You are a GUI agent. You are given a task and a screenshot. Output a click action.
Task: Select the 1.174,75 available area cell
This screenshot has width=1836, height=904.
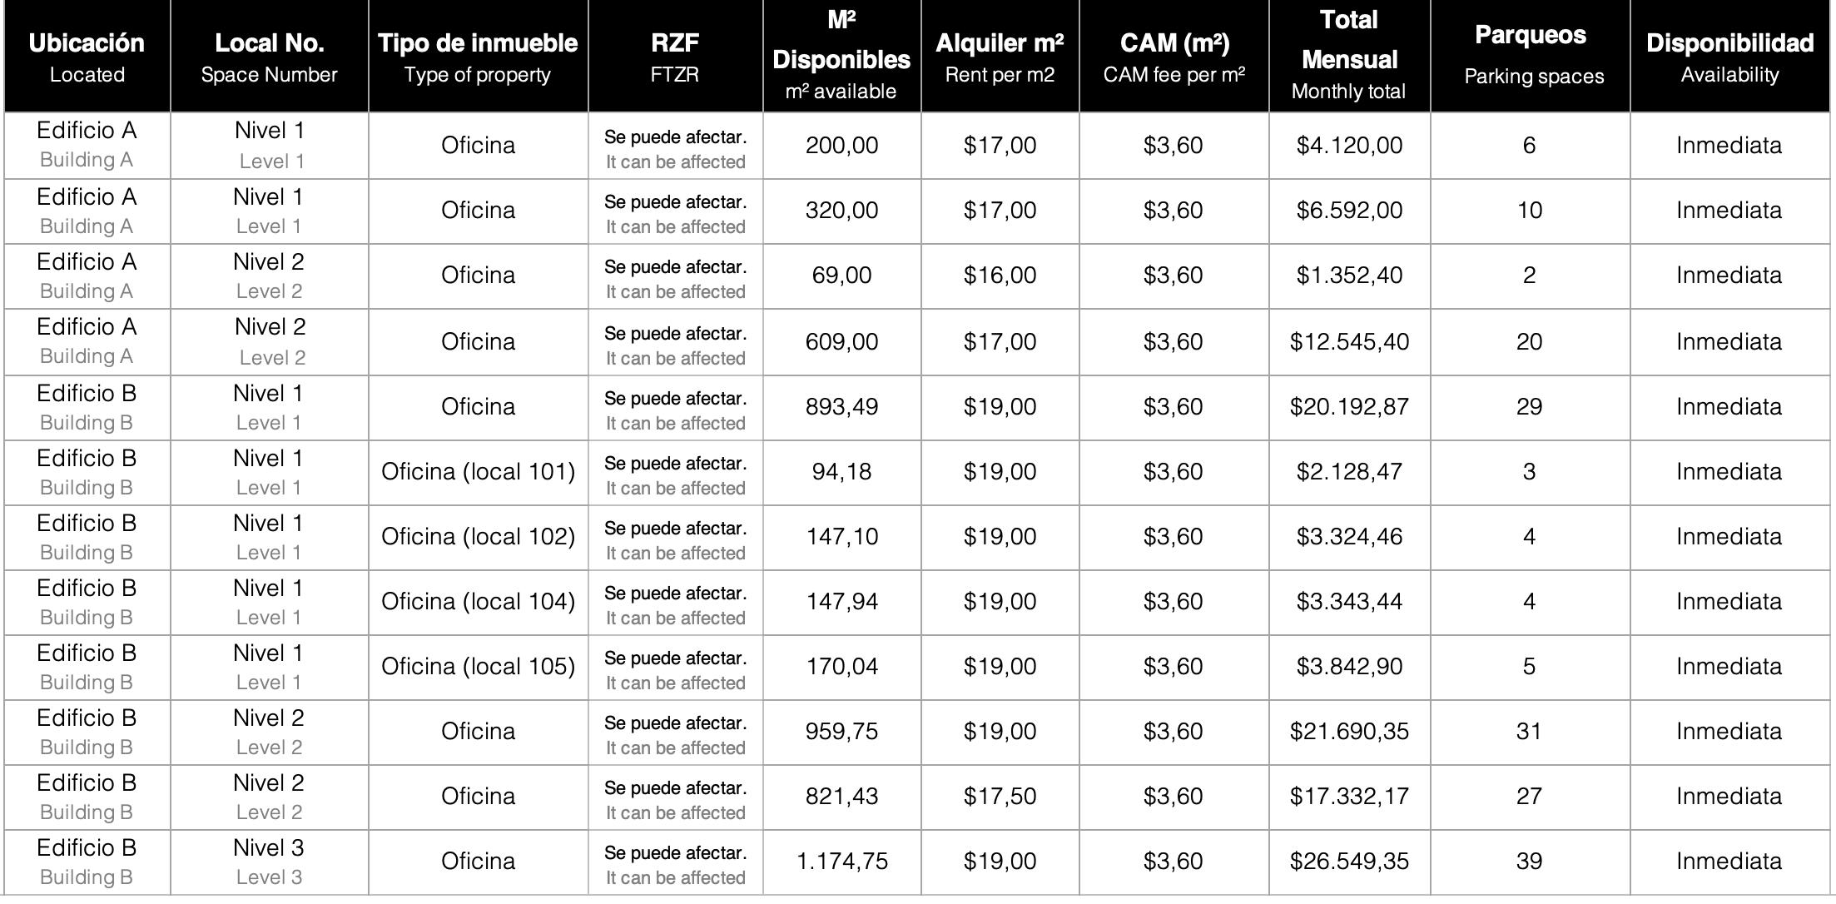click(x=841, y=862)
